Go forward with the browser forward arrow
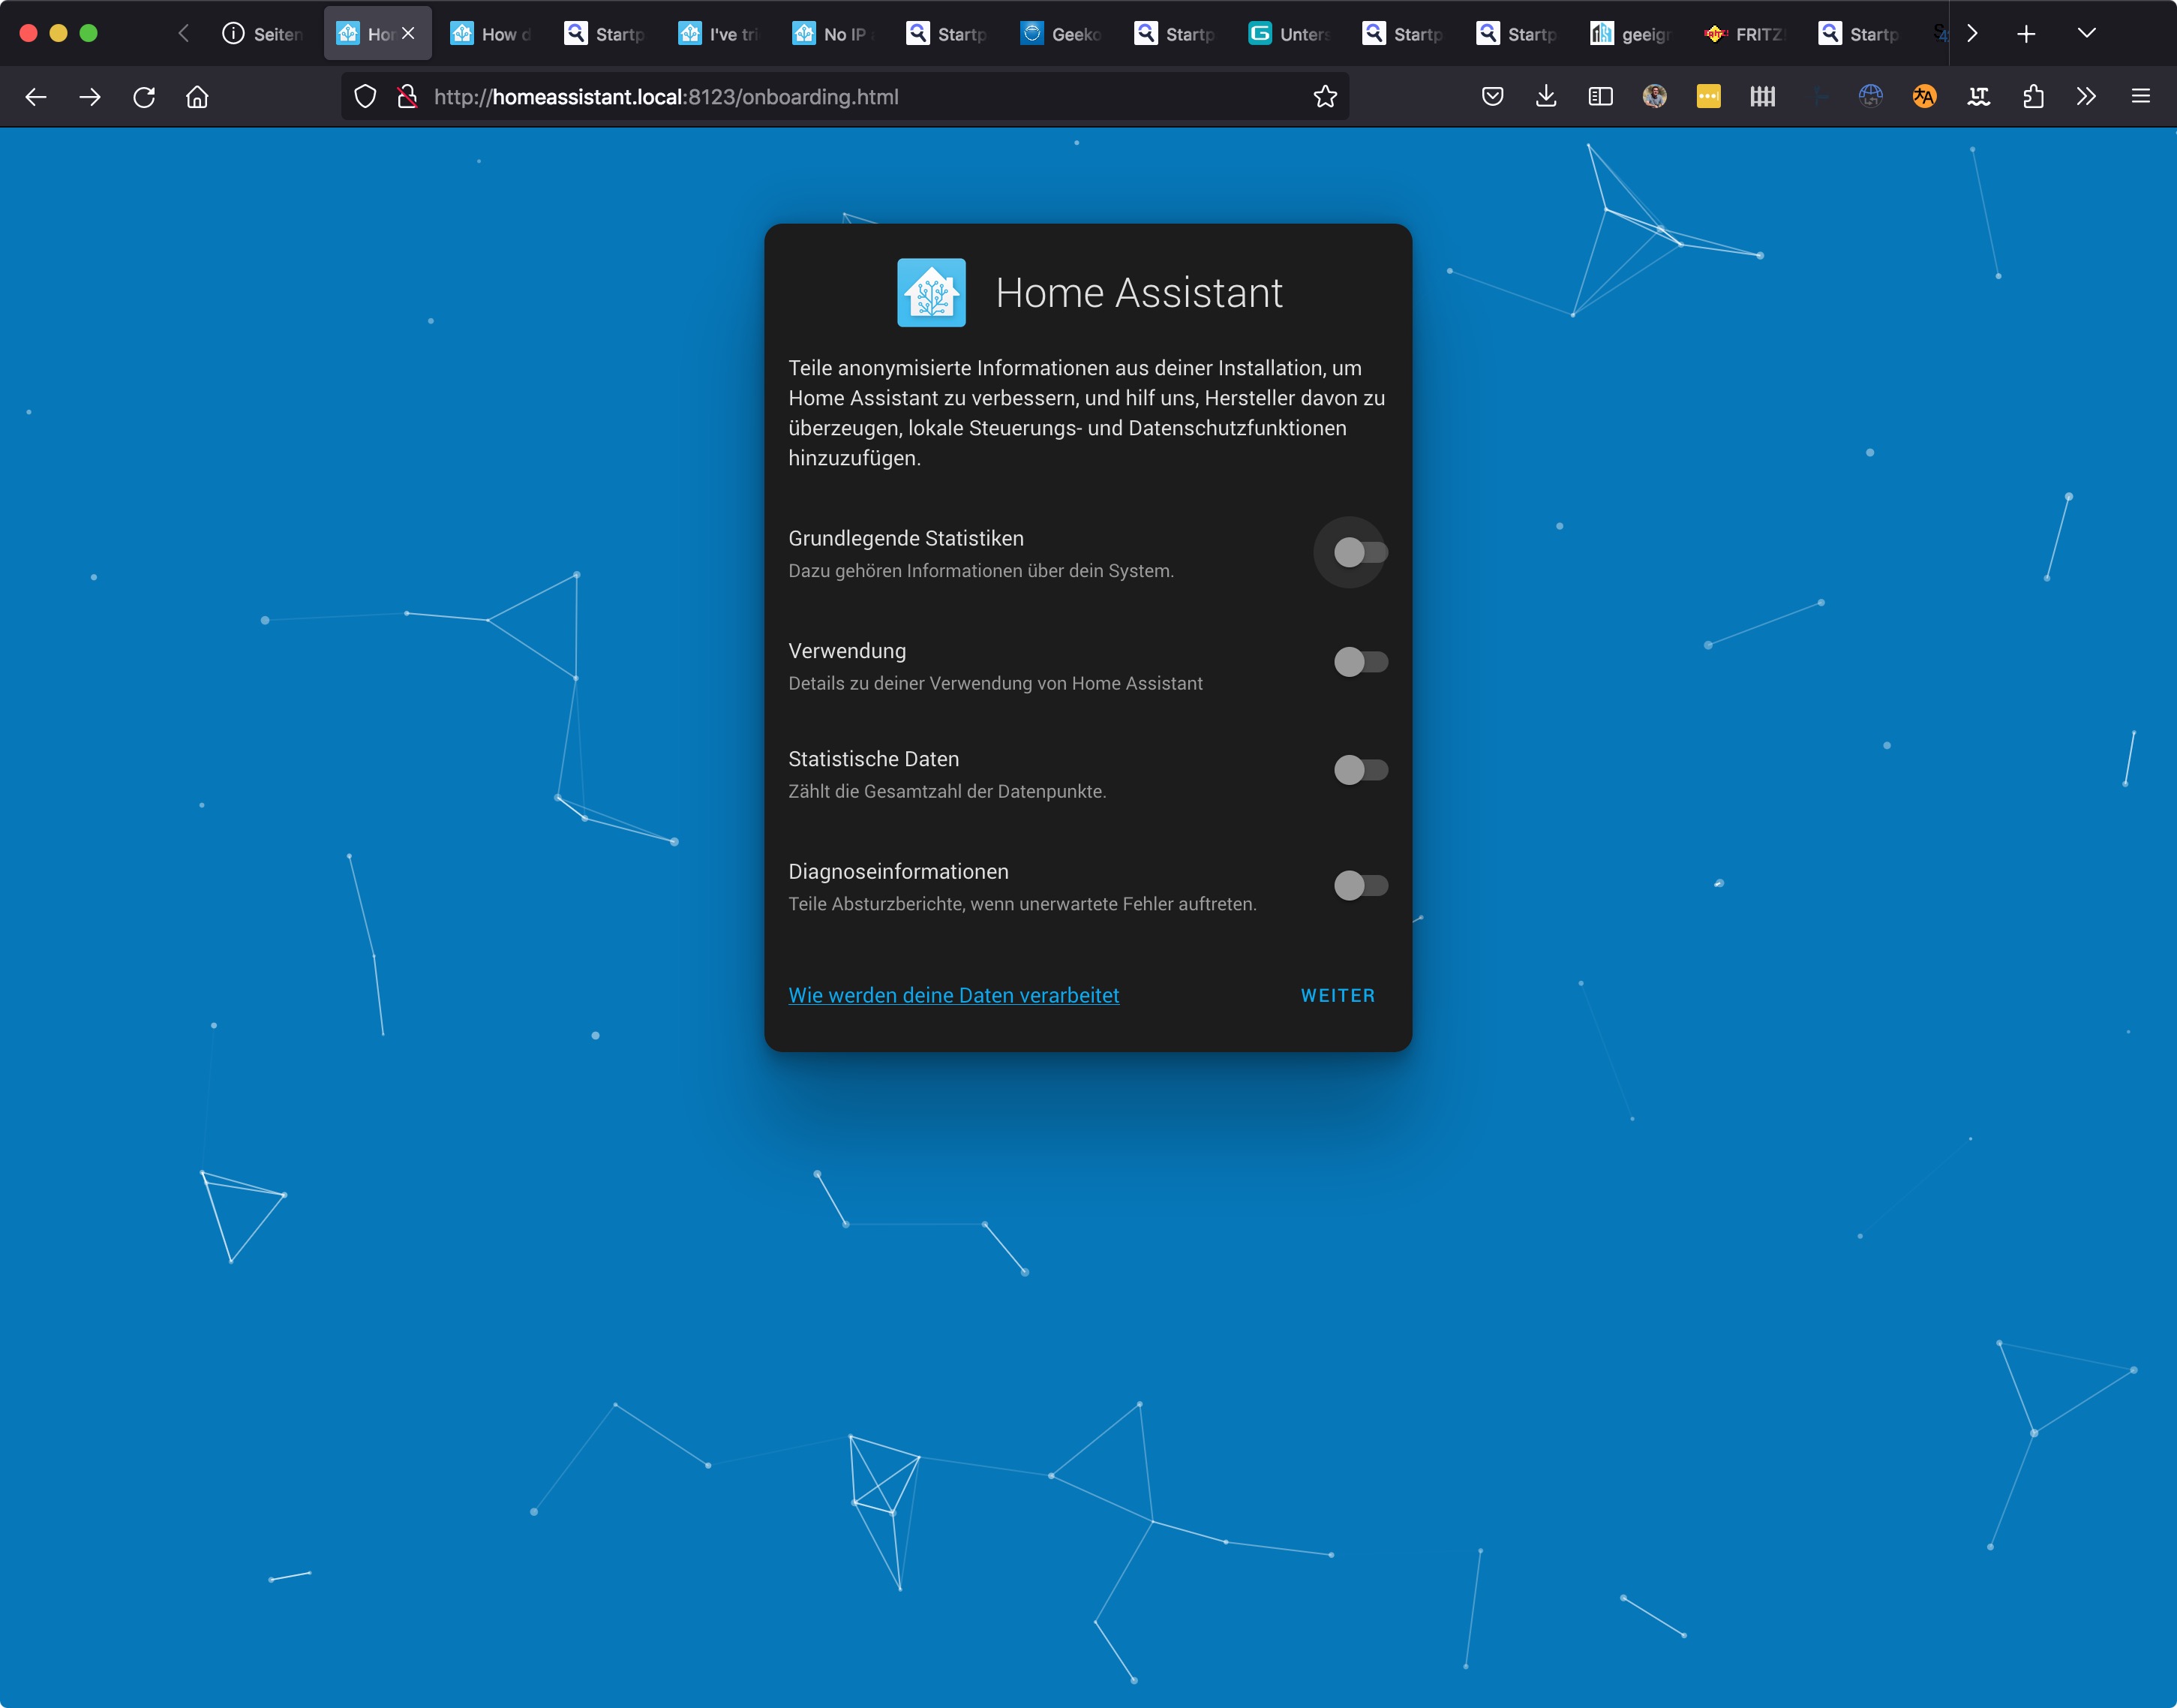The width and height of the screenshot is (2177, 1708). (90, 97)
